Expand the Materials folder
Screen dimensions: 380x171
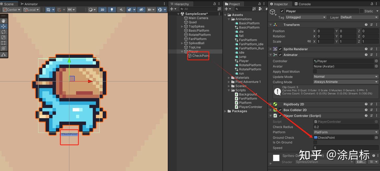click(x=229, y=78)
